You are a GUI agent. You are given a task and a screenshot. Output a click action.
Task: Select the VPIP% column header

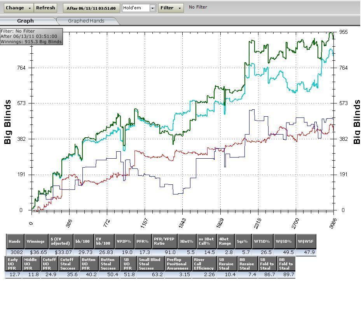point(124,242)
